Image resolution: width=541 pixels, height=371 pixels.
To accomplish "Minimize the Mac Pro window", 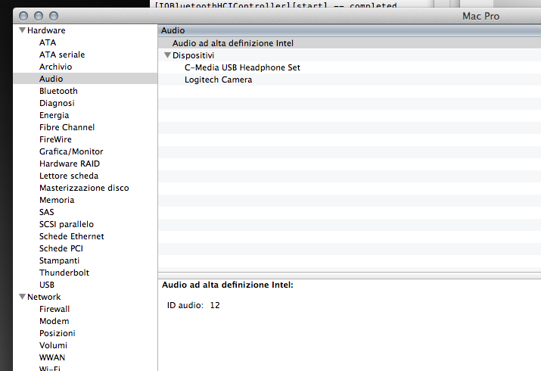I will coord(39,16).
